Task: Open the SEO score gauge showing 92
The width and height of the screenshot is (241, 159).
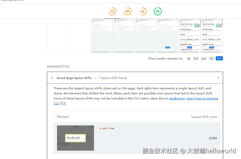Action: click(x=158, y=11)
